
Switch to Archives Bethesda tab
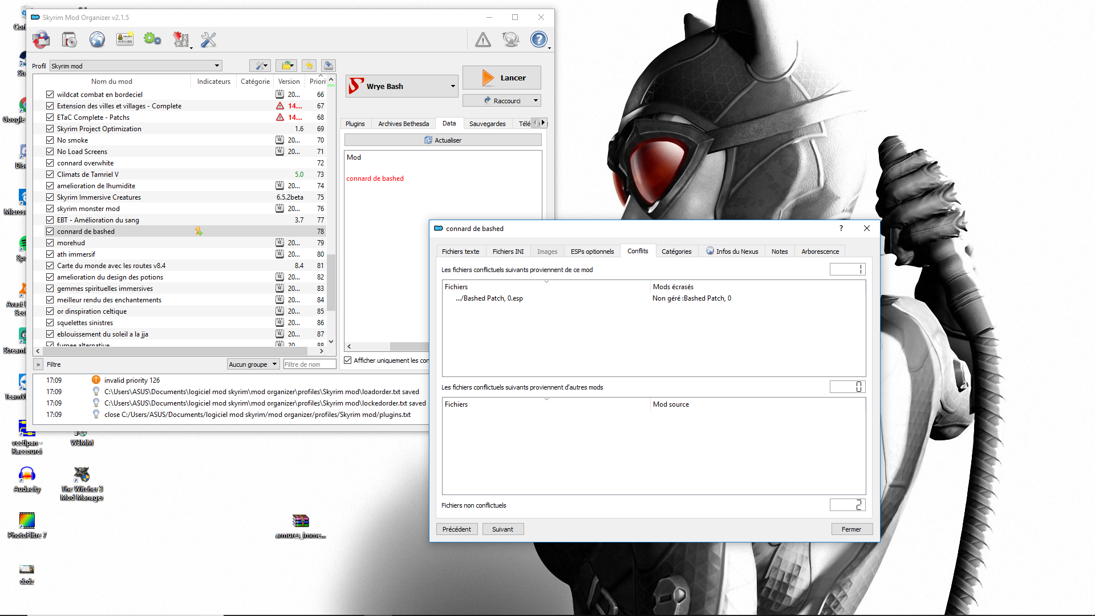click(403, 124)
